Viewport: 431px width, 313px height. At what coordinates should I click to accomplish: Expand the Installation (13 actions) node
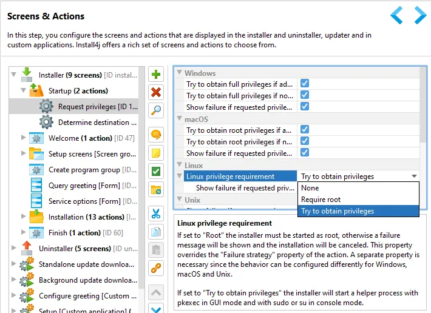[x=23, y=217]
